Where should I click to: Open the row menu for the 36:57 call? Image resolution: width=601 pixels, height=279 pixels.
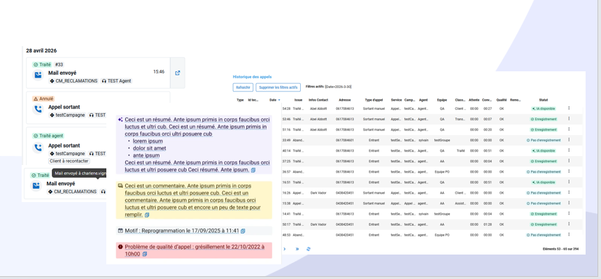(569, 172)
